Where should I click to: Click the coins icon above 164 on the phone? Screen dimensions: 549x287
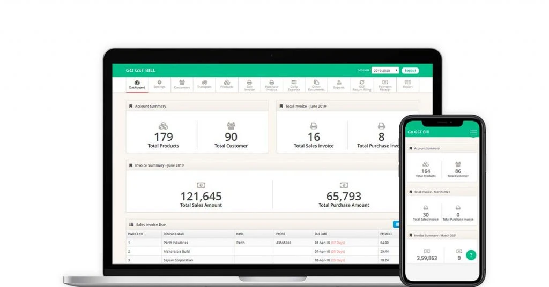[426, 164]
